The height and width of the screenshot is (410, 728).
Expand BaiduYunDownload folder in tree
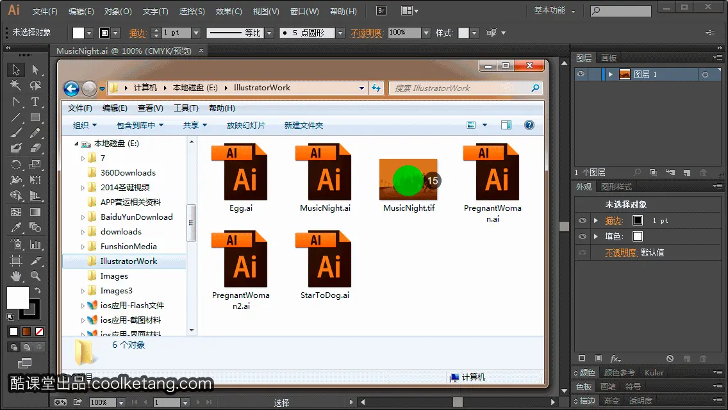83,217
